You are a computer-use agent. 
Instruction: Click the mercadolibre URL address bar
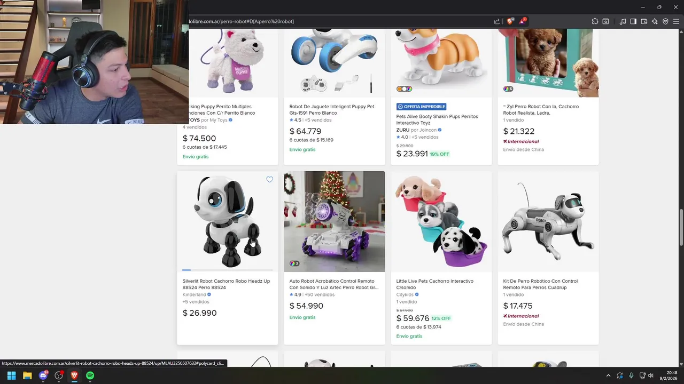339,21
